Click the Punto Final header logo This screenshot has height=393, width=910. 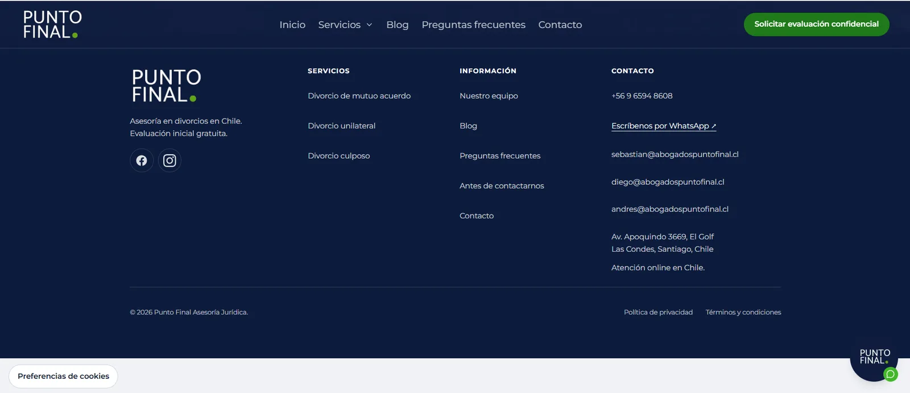click(52, 24)
